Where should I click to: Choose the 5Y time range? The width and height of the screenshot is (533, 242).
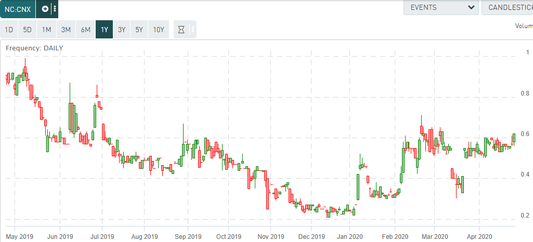[x=139, y=30]
